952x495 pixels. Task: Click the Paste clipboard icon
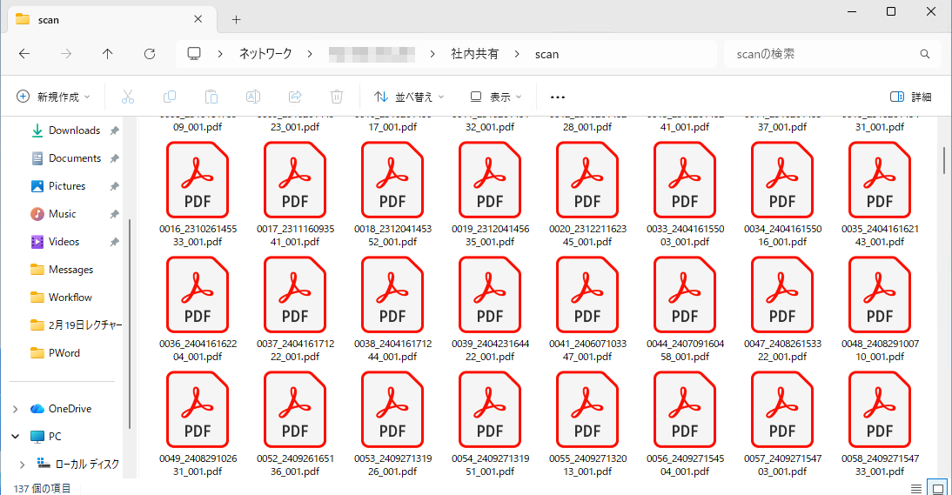click(211, 97)
